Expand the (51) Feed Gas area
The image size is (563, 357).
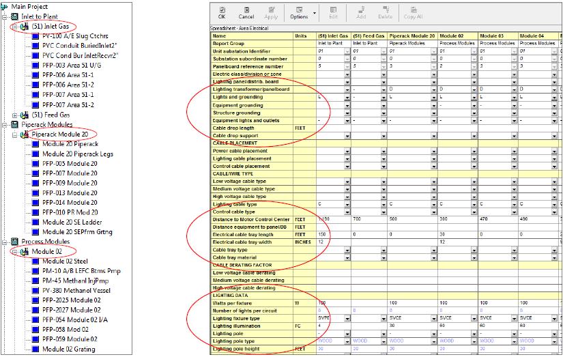click(x=15, y=115)
